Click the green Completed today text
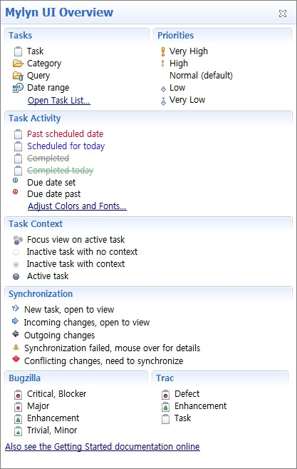 click(61, 171)
